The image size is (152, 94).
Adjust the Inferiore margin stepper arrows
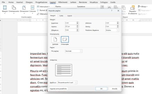coord(118,23)
